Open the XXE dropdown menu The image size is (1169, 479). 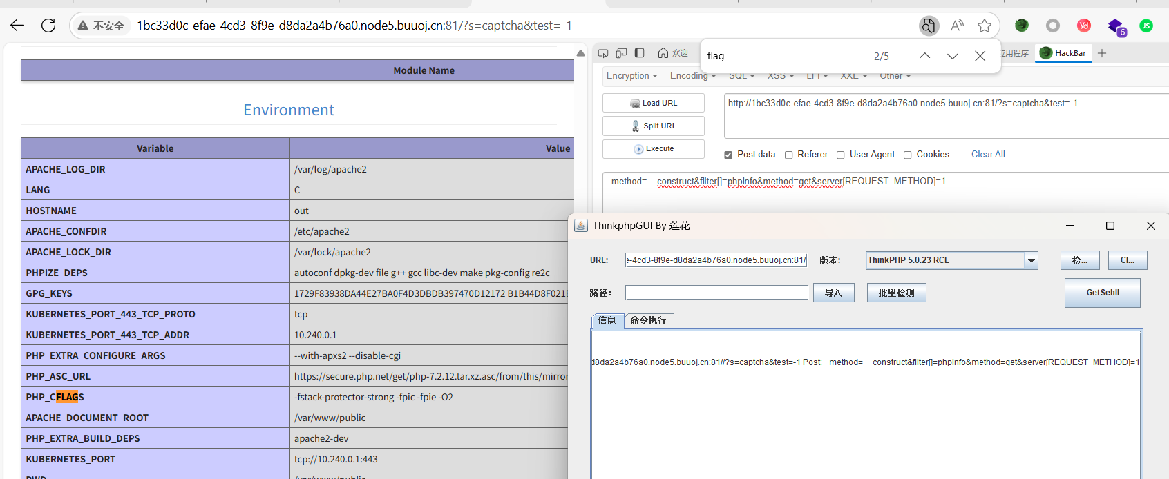tap(853, 76)
